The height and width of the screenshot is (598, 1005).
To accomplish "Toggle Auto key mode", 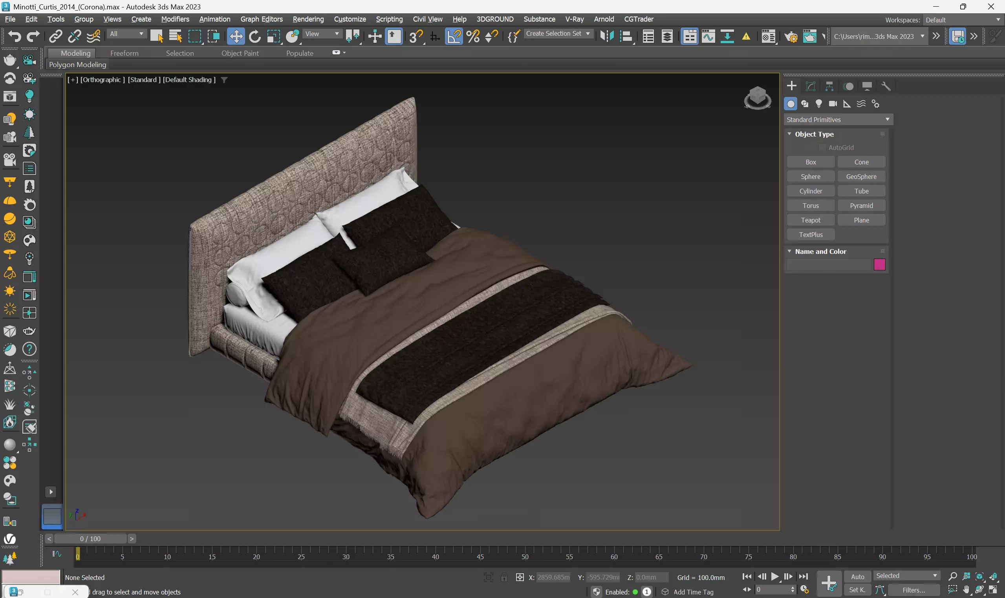I will click(x=857, y=577).
